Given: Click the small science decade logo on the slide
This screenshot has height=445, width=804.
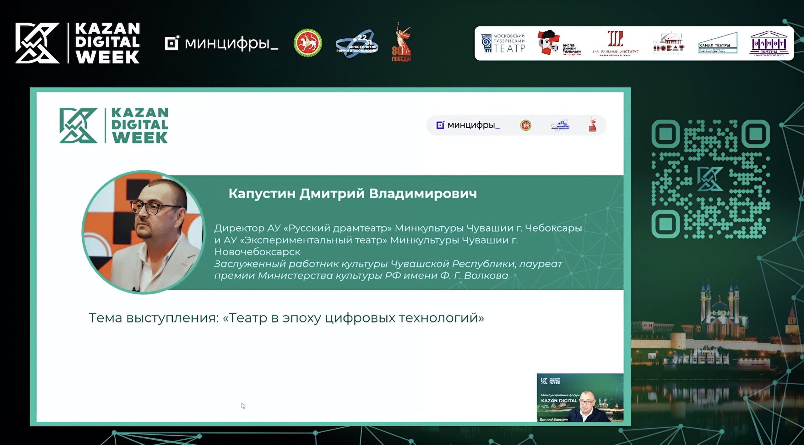Looking at the screenshot, I should (560, 126).
